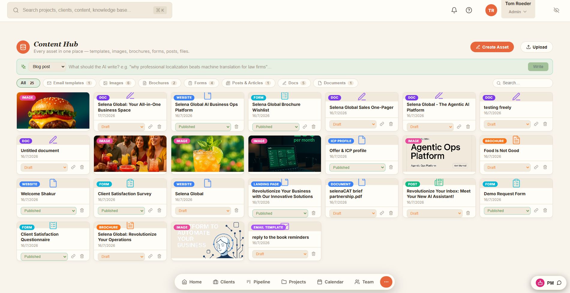Viewport: 570px width, 293px height.
Task: Toggle the eye-slash visibility icon in header
Action: point(556,10)
